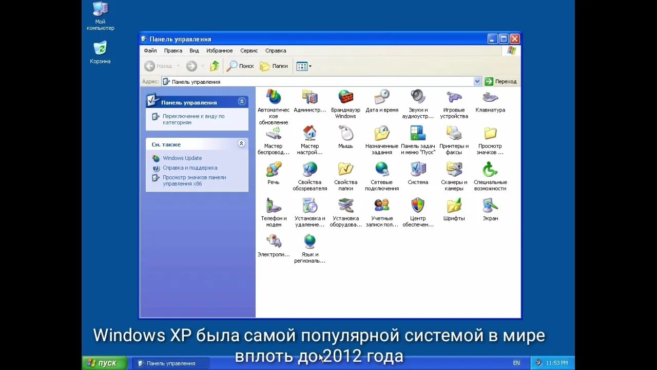657x370 pixels.
Task: Click the пуск Start button
Action: coord(104,363)
